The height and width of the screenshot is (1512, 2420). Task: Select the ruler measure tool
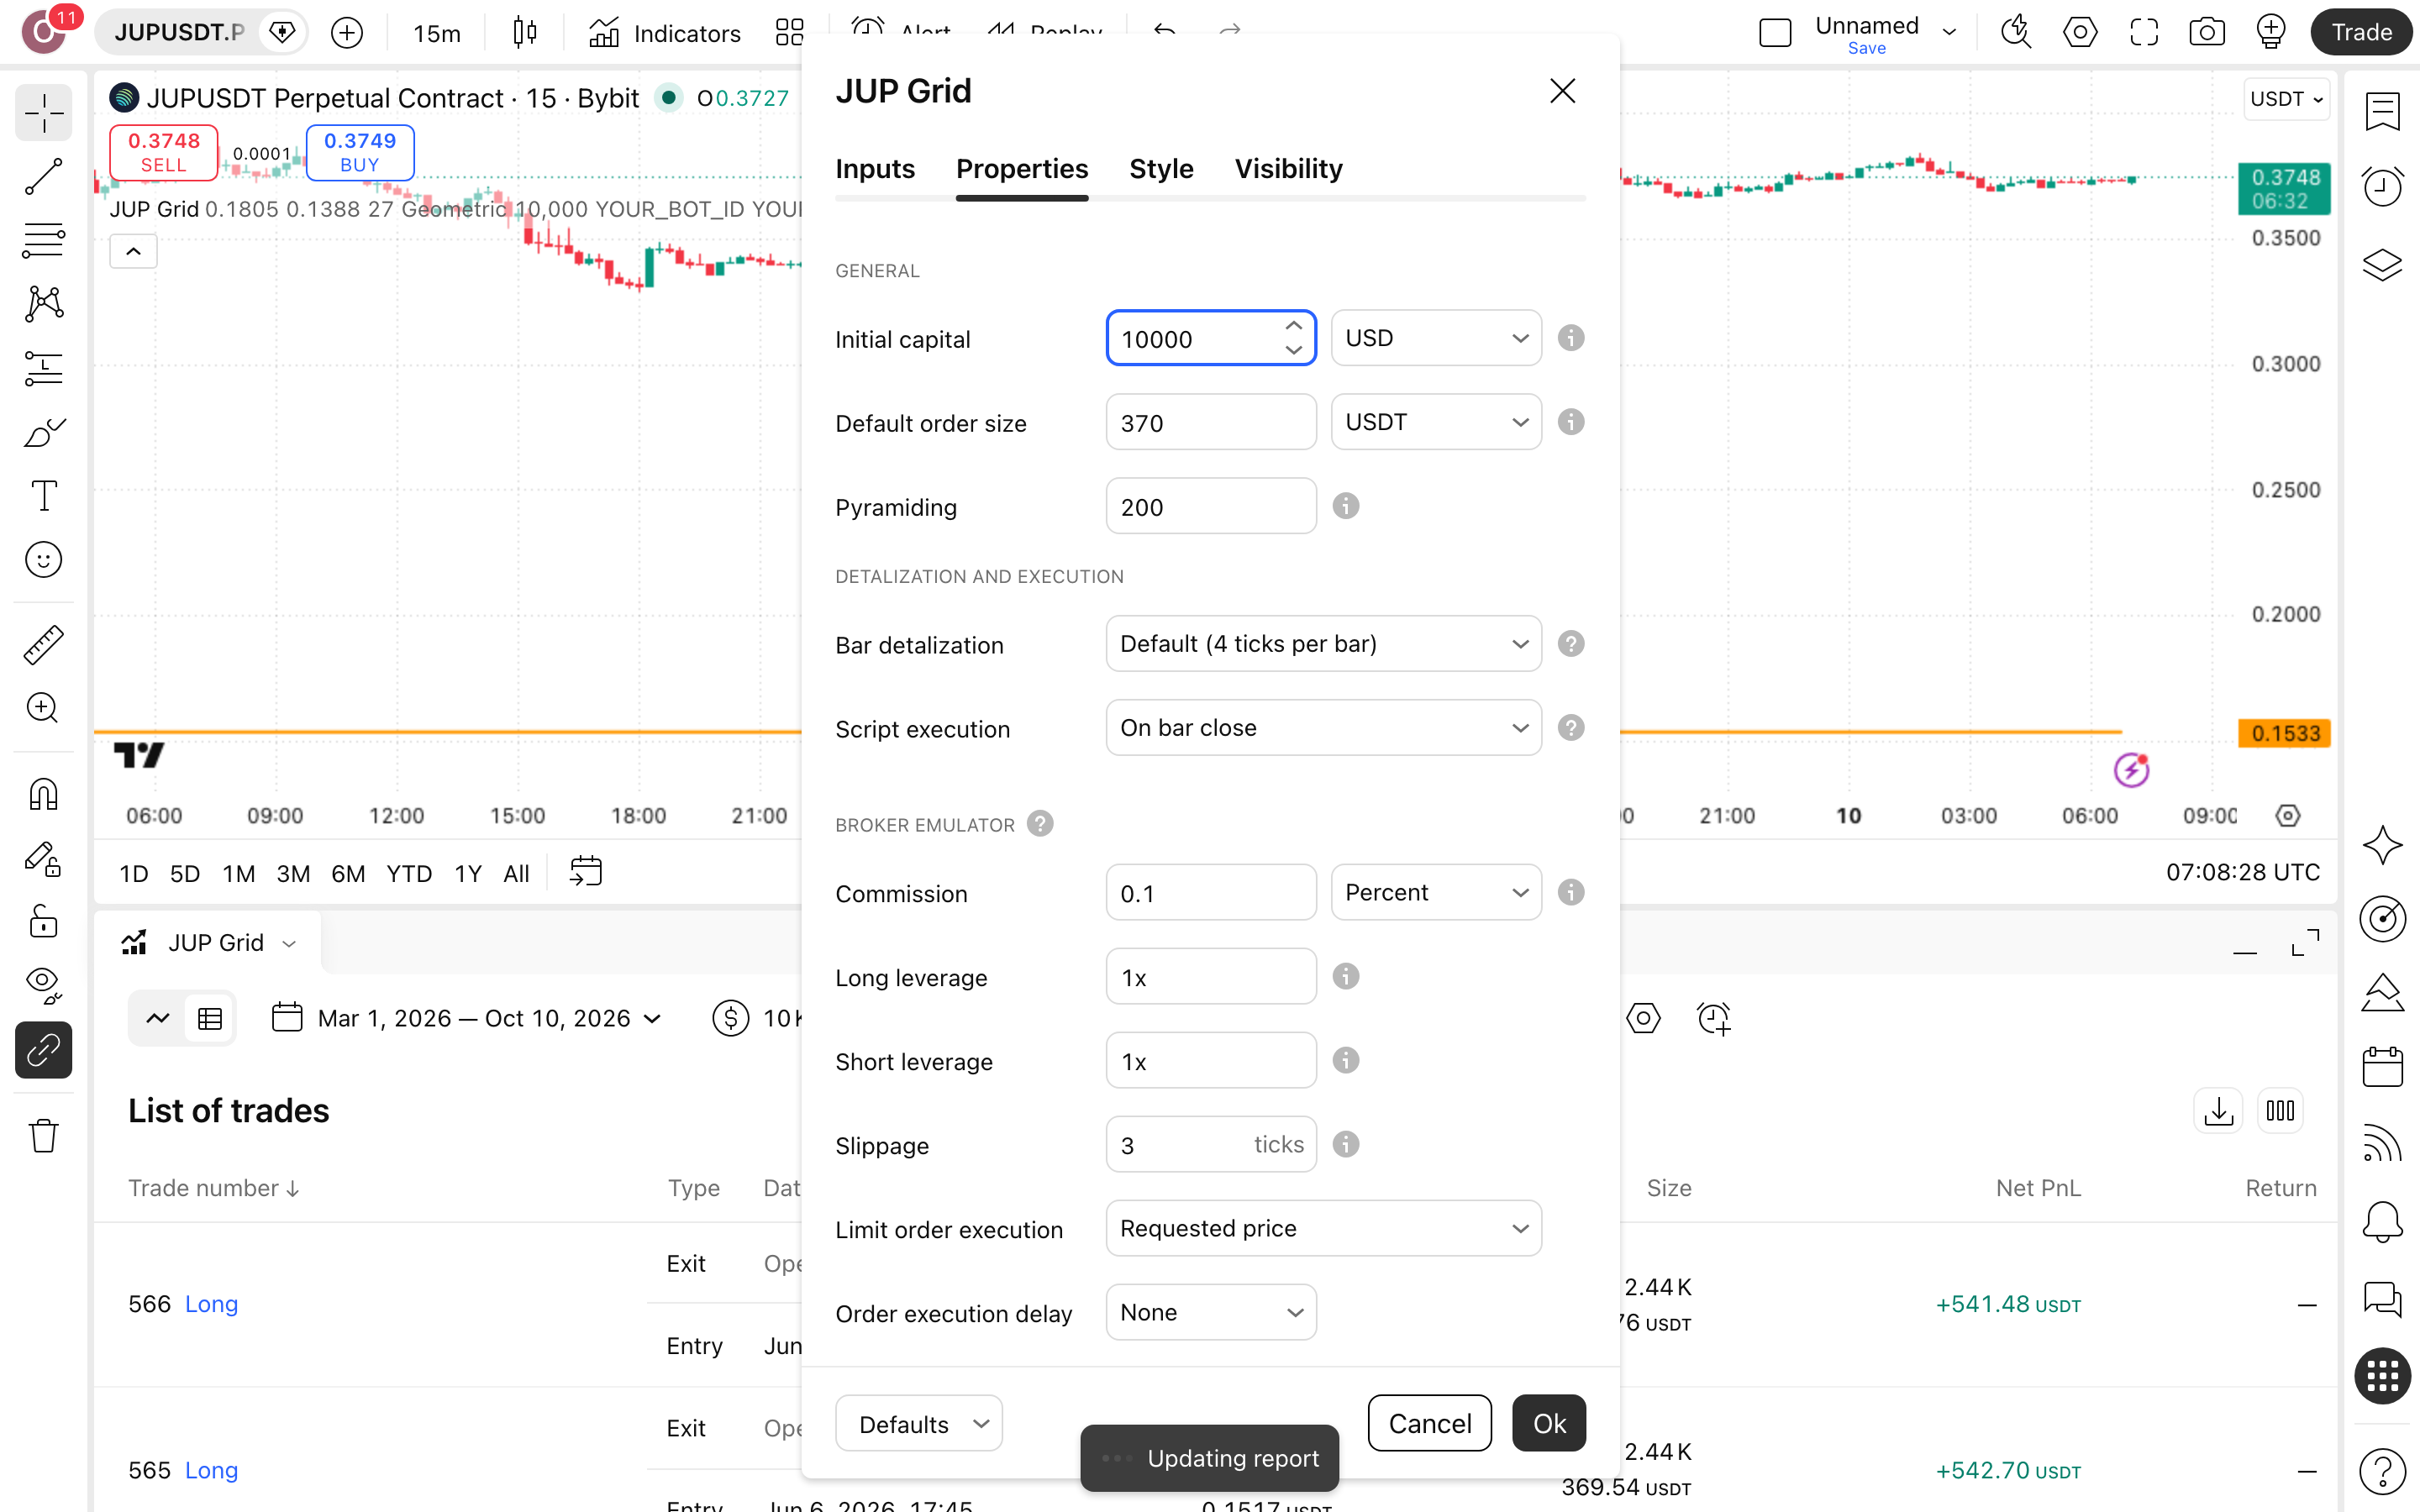(43, 645)
